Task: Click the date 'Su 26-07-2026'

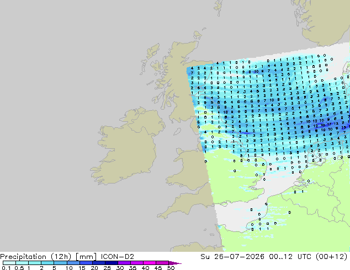Action: point(232,257)
